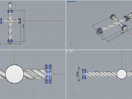Viewport: 132px width, 99px height.
Task: Select the gem-set band in the bottom-left viewport
Action: tap(48, 74)
